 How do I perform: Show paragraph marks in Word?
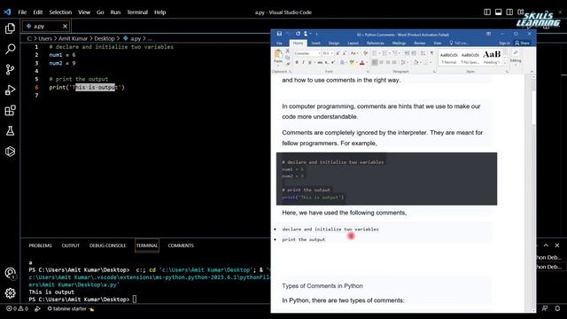pyautogui.click(x=431, y=53)
